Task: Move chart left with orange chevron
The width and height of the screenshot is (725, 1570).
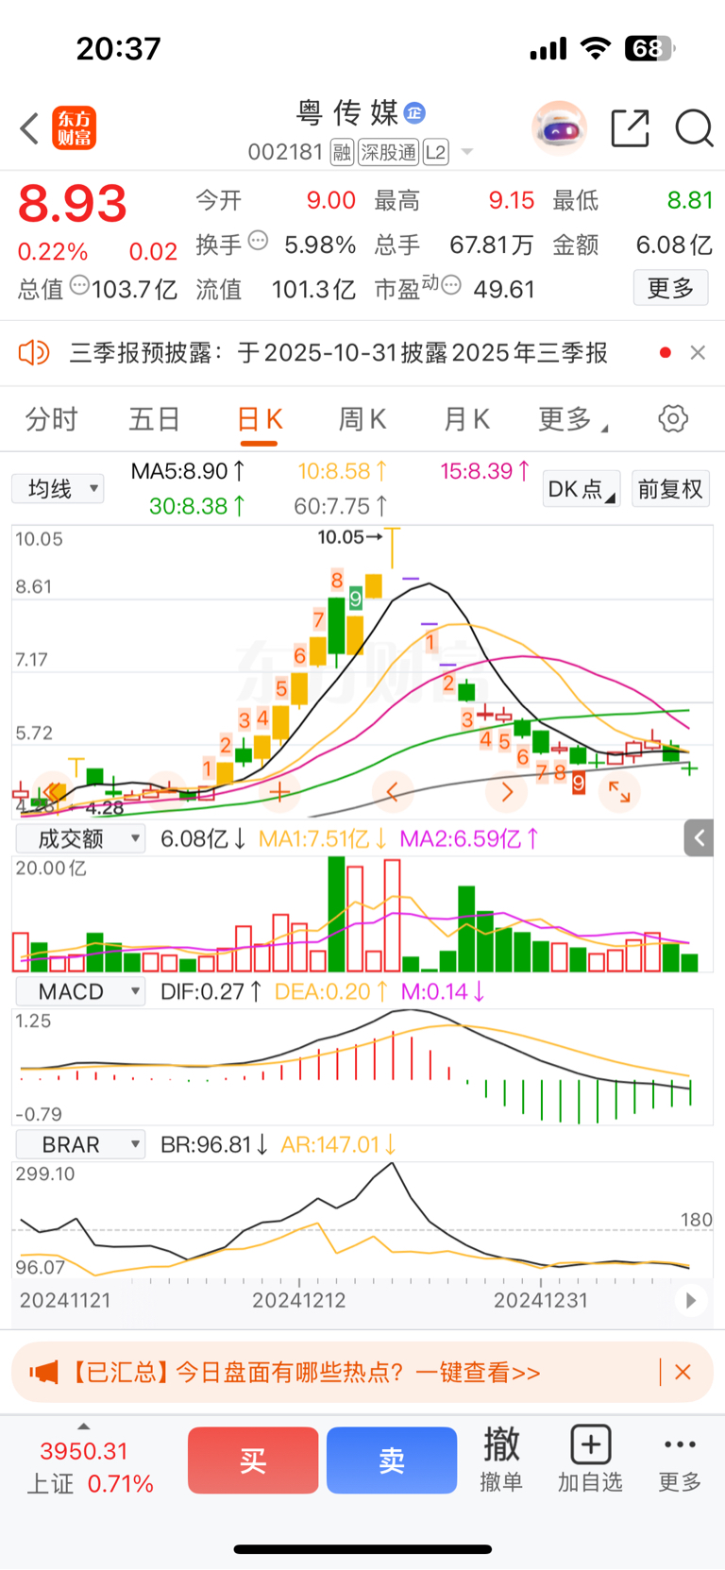Action: (393, 791)
